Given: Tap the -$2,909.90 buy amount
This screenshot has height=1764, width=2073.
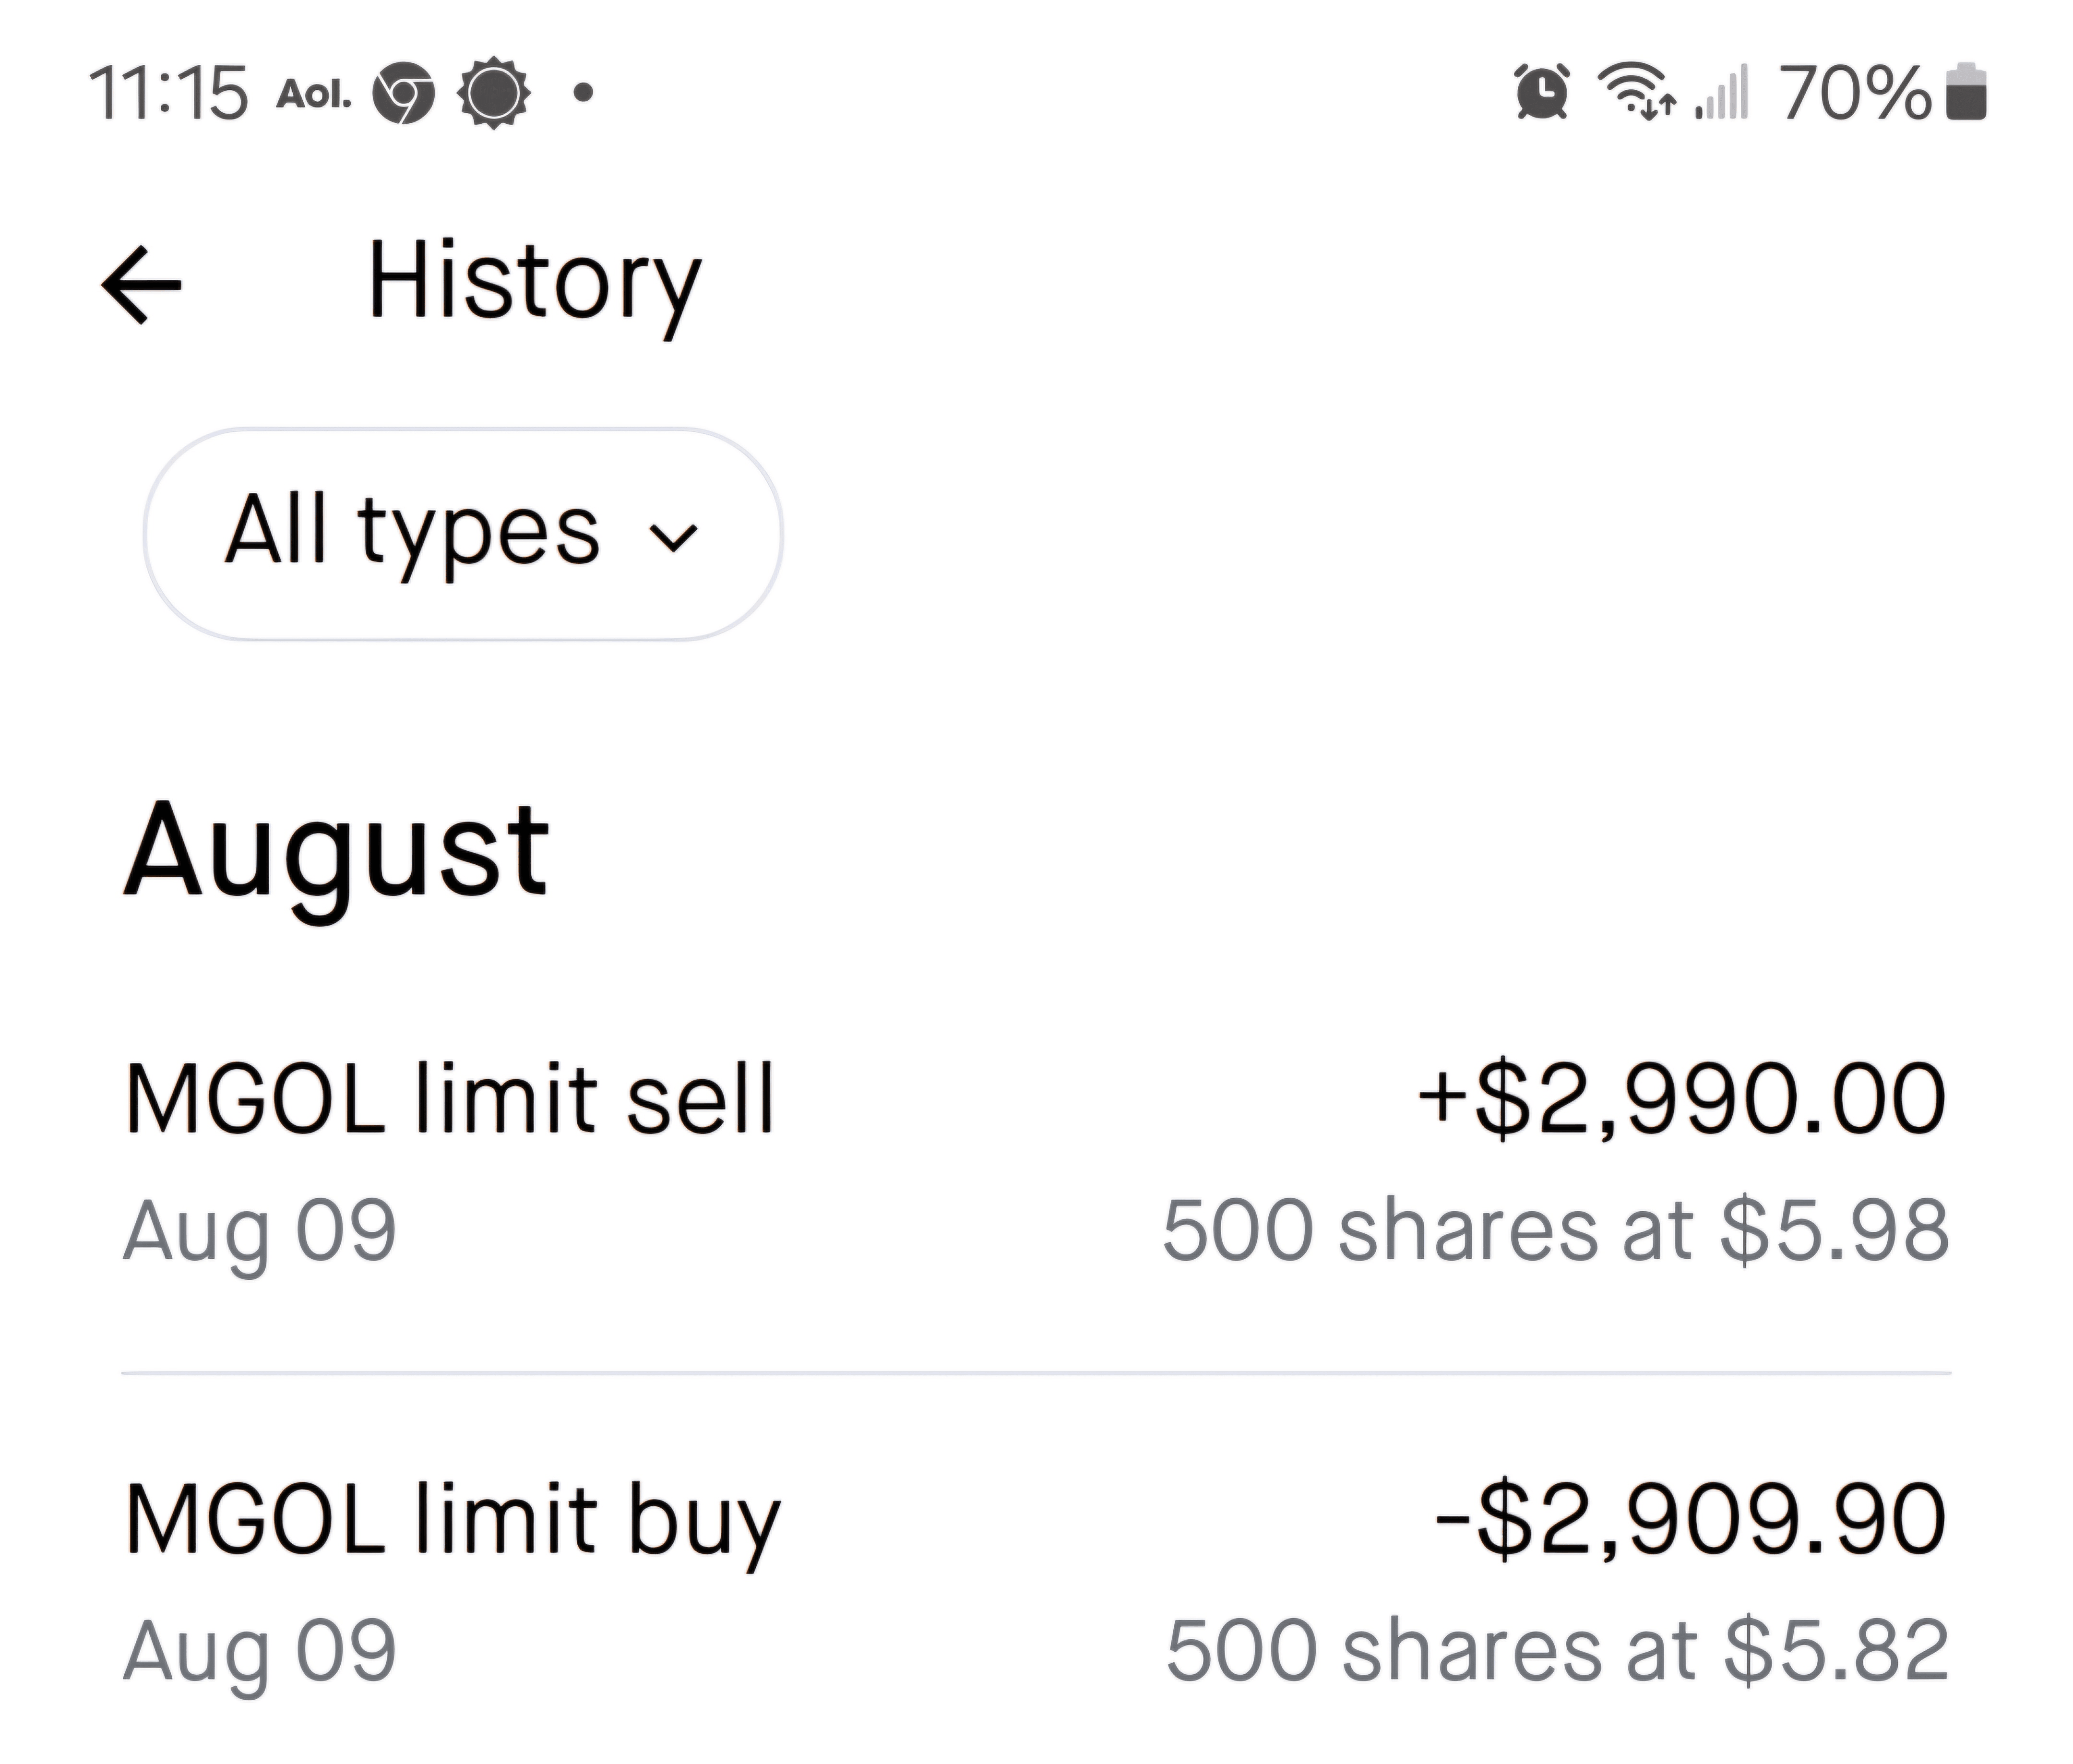Looking at the screenshot, I should click(x=1690, y=1521).
